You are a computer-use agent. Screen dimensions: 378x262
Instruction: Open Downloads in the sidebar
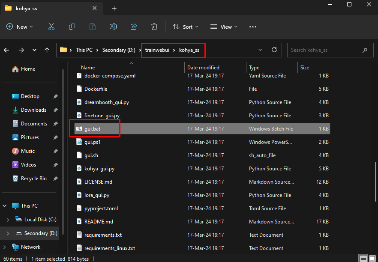coord(33,110)
